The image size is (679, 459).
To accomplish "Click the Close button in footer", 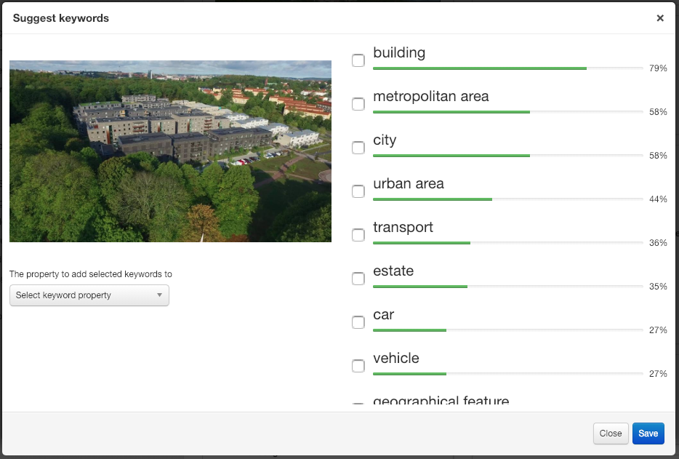I will tap(611, 434).
